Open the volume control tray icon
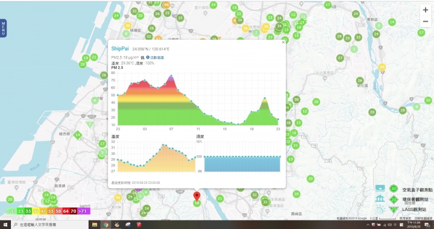Image resolution: width=434 pixels, height=229 pixels. pyautogui.click(x=390, y=225)
